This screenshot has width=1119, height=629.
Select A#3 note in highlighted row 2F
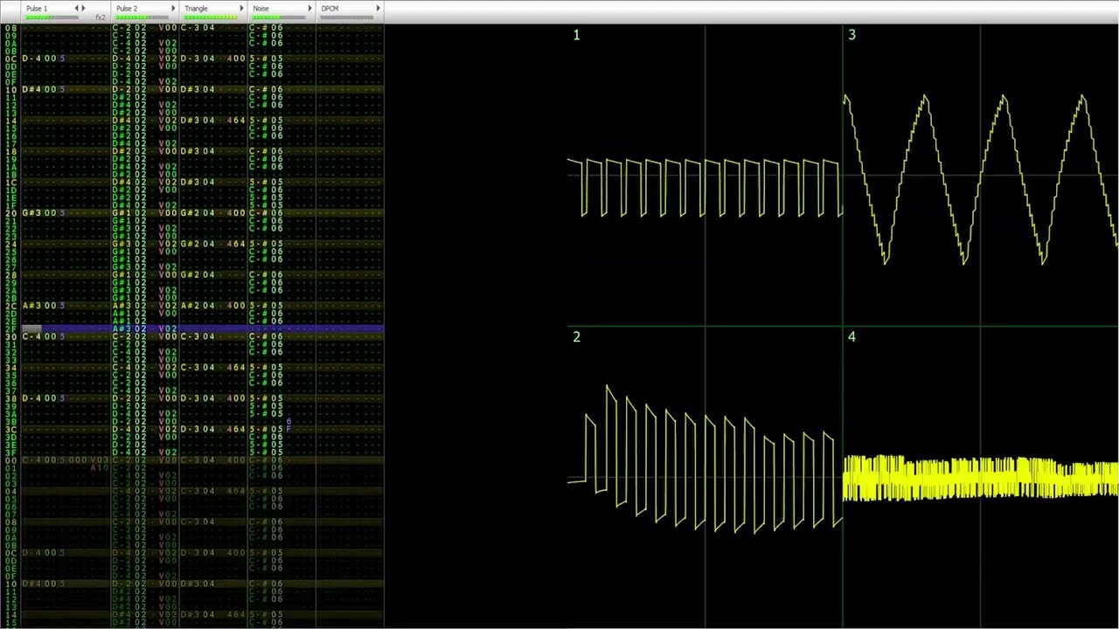tap(121, 328)
